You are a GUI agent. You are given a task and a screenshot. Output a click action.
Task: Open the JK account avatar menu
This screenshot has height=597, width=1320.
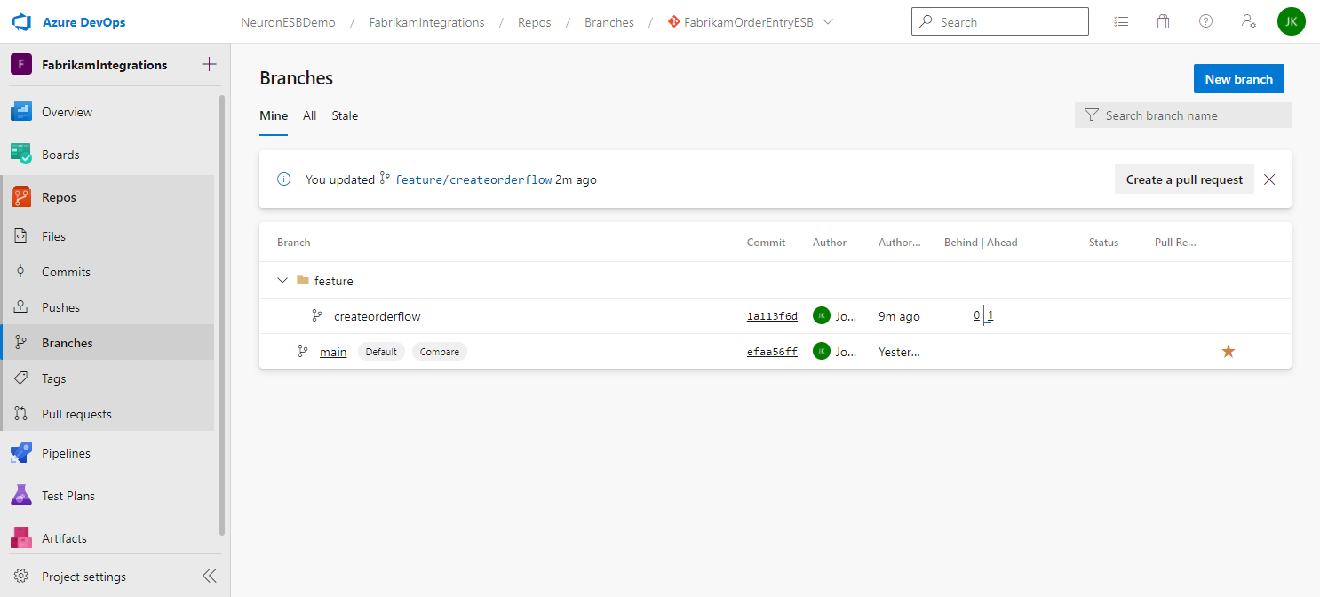(x=1292, y=21)
